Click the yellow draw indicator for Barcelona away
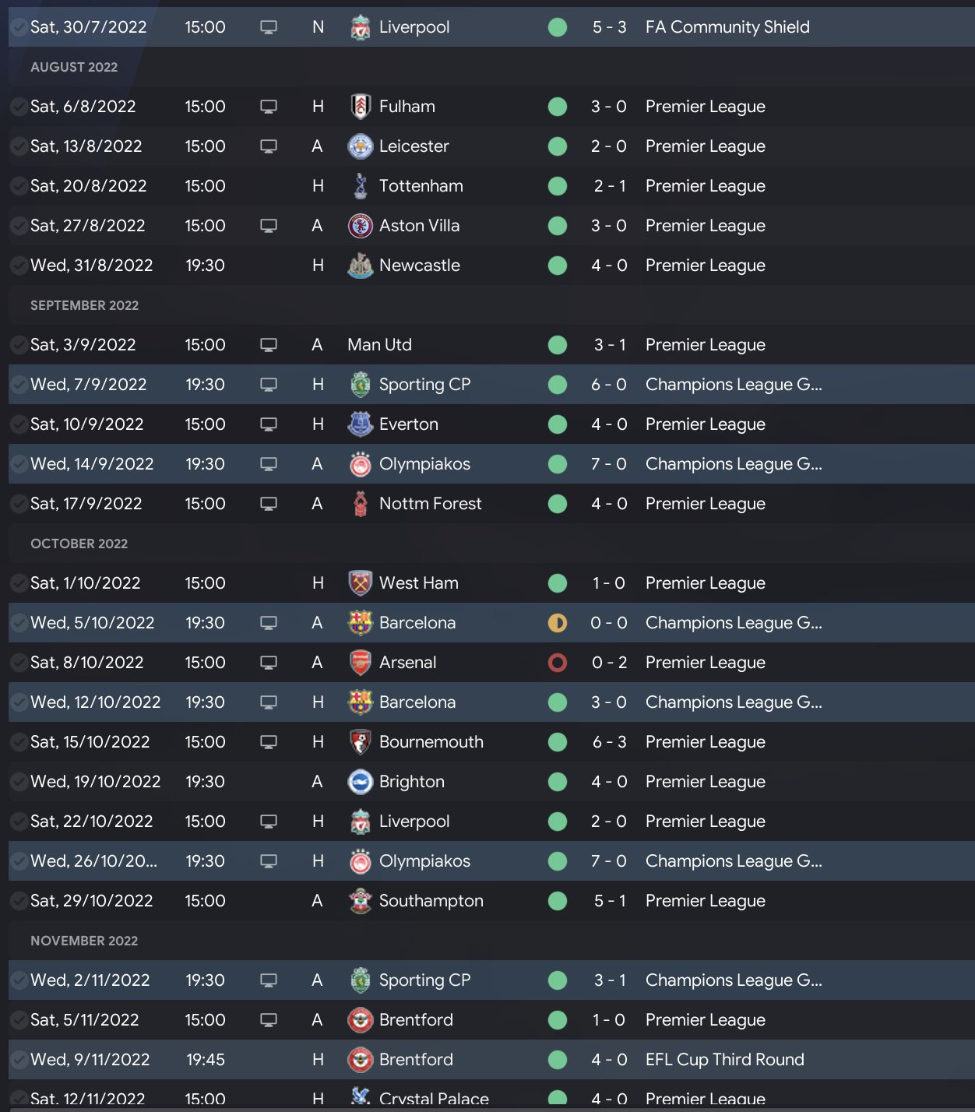The height and width of the screenshot is (1112, 975). tap(558, 623)
